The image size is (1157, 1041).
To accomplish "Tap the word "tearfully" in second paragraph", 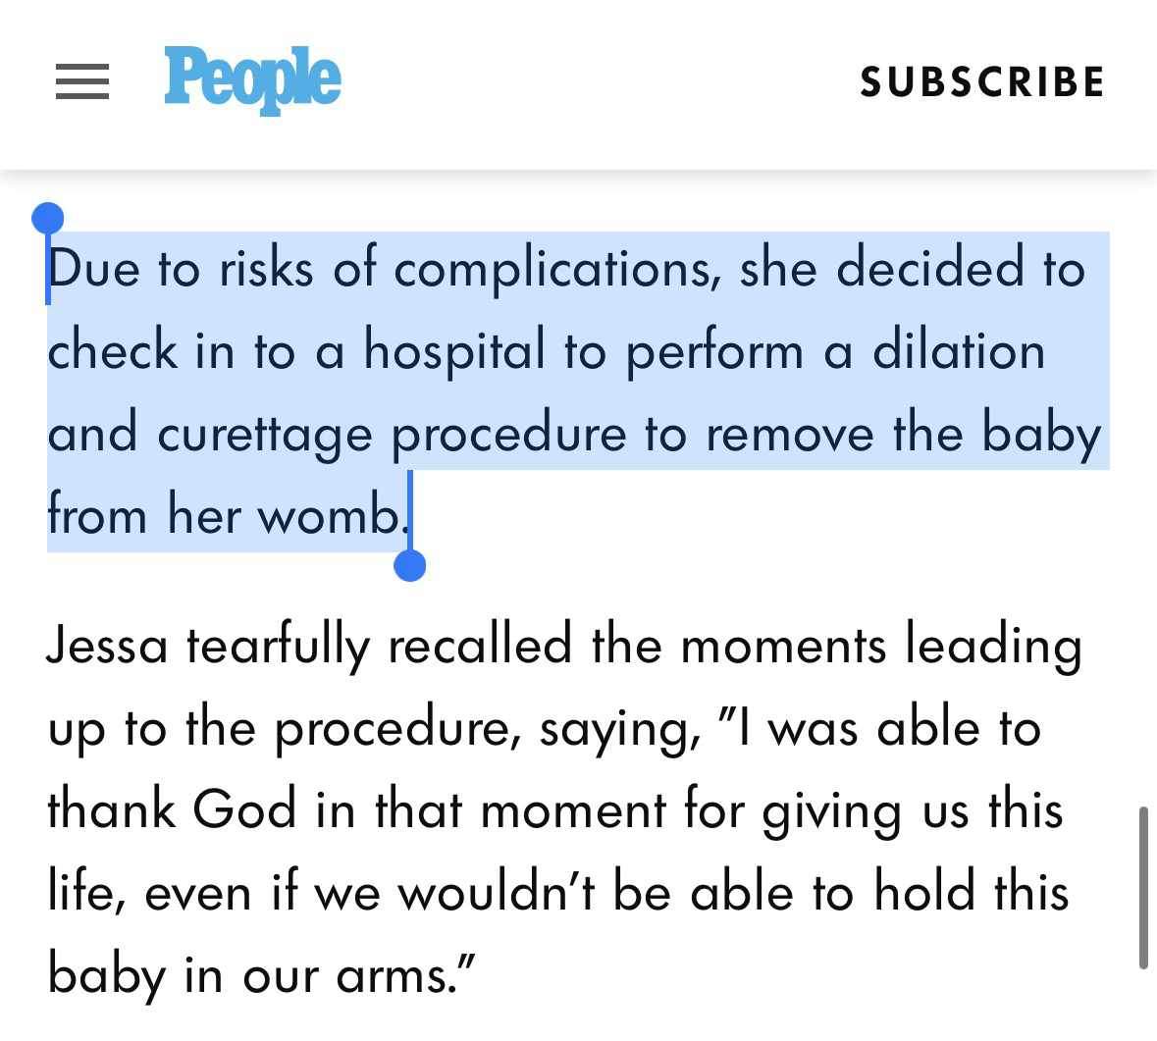I will [278, 648].
